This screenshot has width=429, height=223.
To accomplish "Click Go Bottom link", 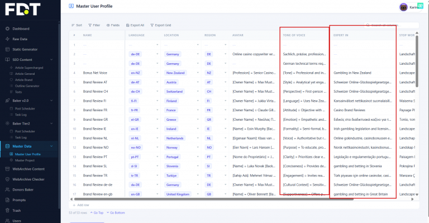I will pos(116,213).
